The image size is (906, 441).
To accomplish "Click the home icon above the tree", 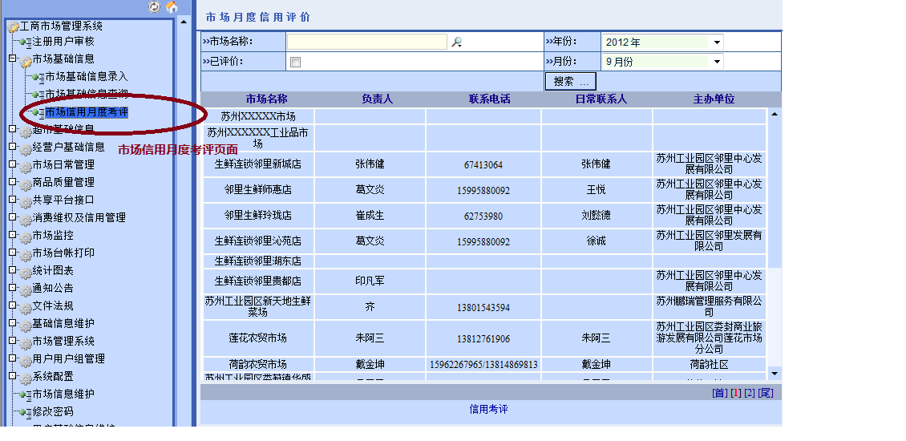I will coord(171,6).
